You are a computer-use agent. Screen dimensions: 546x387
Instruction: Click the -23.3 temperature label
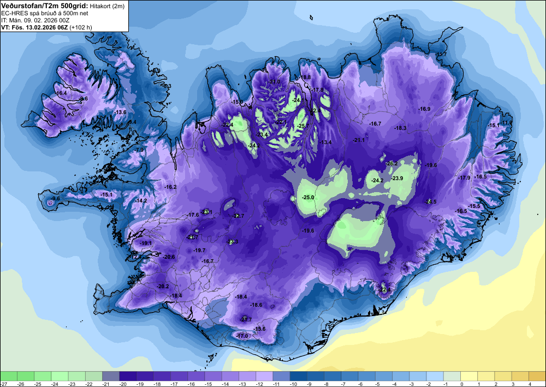coord(232,242)
